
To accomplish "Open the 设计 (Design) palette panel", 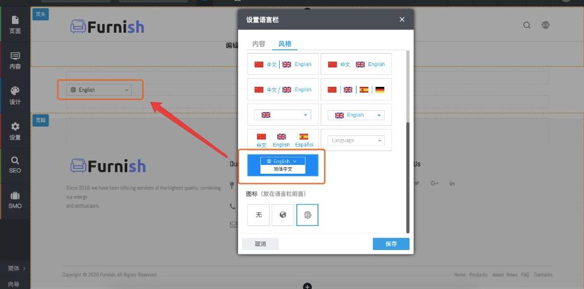I will coord(15,96).
